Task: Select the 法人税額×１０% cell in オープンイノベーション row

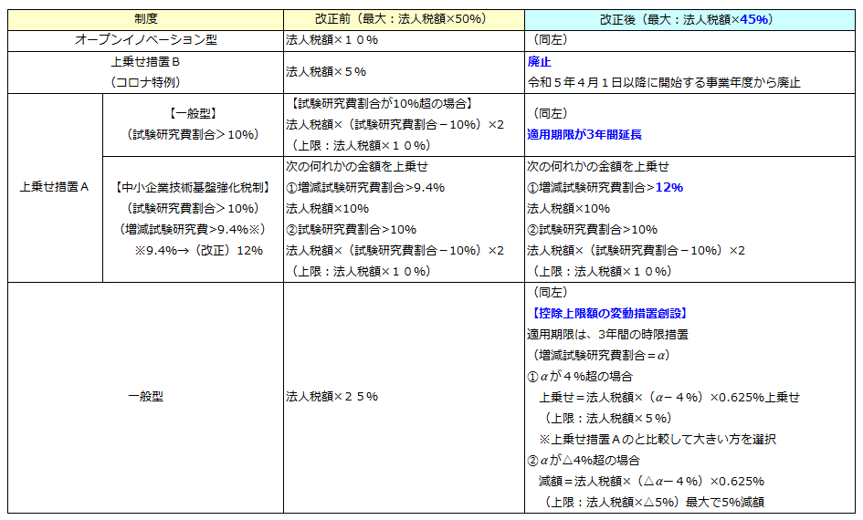Action: (x=332, y=40)
